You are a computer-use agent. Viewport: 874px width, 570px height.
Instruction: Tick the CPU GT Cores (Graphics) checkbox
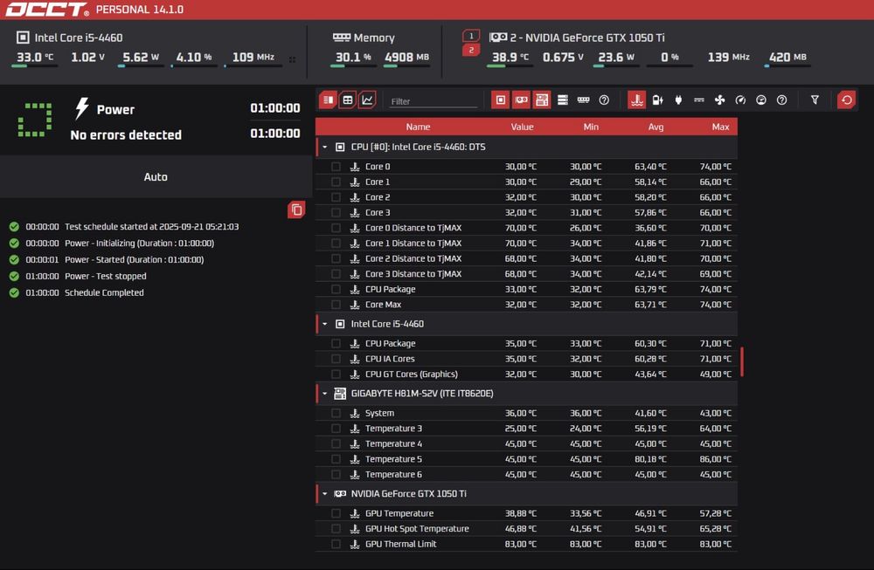(336, 374)
